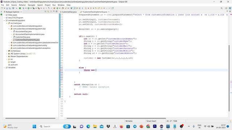
Task: Click the Save toolbar icon
Action: [x=7, y=8]
